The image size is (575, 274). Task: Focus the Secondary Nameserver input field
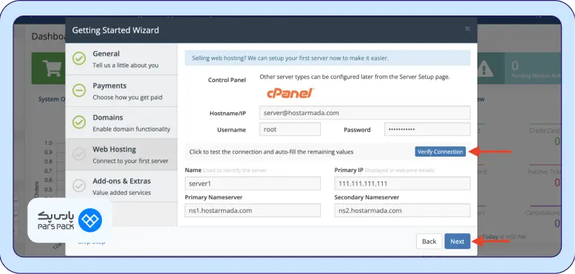pyautogui.click(x=402, y=210)
